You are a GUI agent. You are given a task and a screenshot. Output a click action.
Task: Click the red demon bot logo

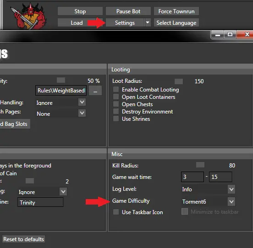(28, 16)
